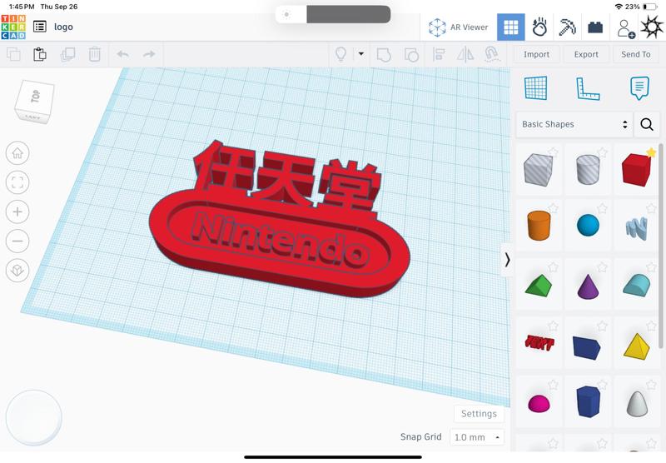Open the Notes tool
This screenshot has width=666, height=463.
point(639,88)
